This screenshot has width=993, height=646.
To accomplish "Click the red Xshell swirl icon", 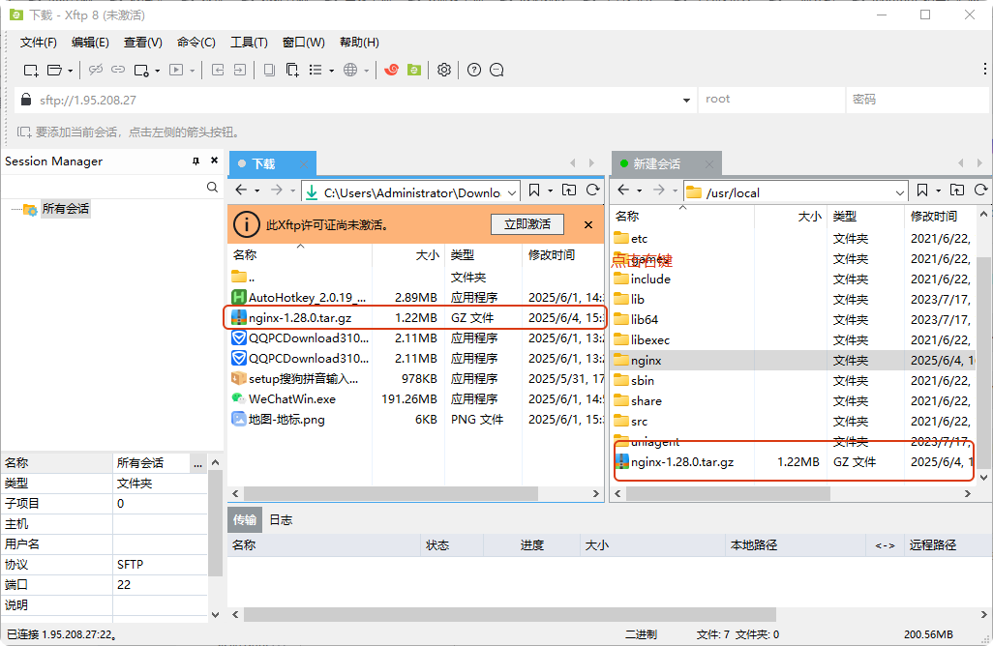I will point(391,70).
